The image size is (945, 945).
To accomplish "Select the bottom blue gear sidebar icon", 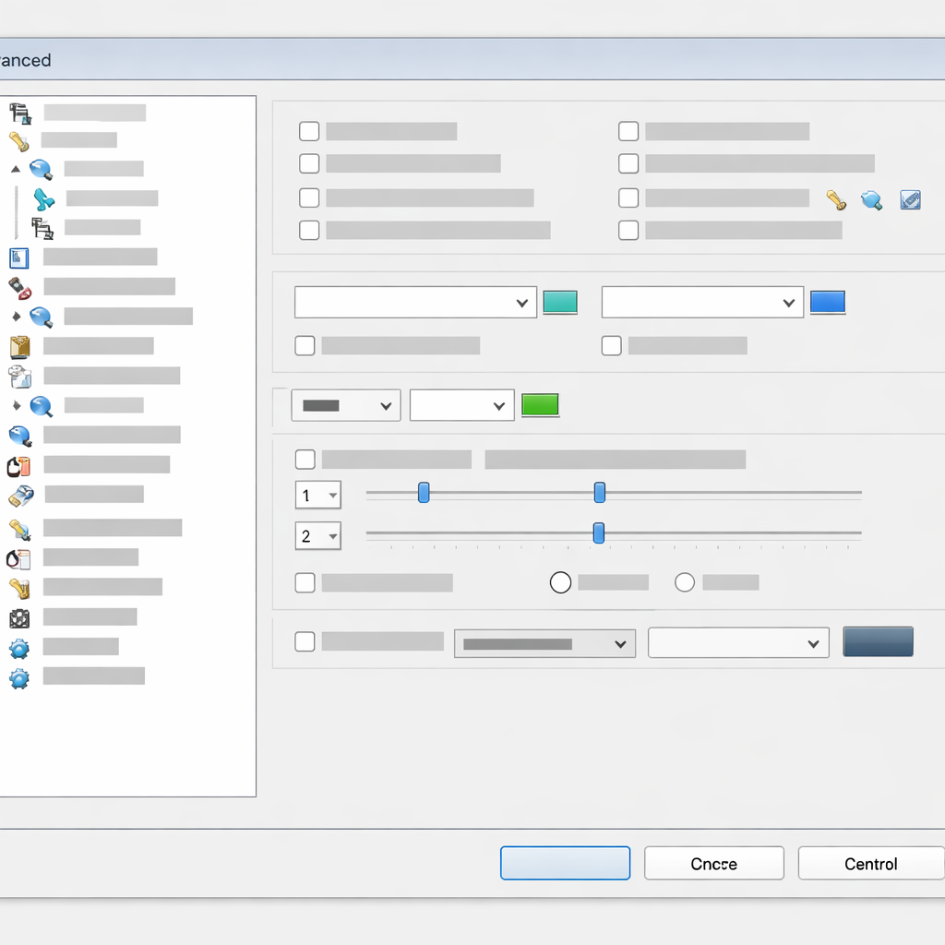I will click(x=19, y=678).
